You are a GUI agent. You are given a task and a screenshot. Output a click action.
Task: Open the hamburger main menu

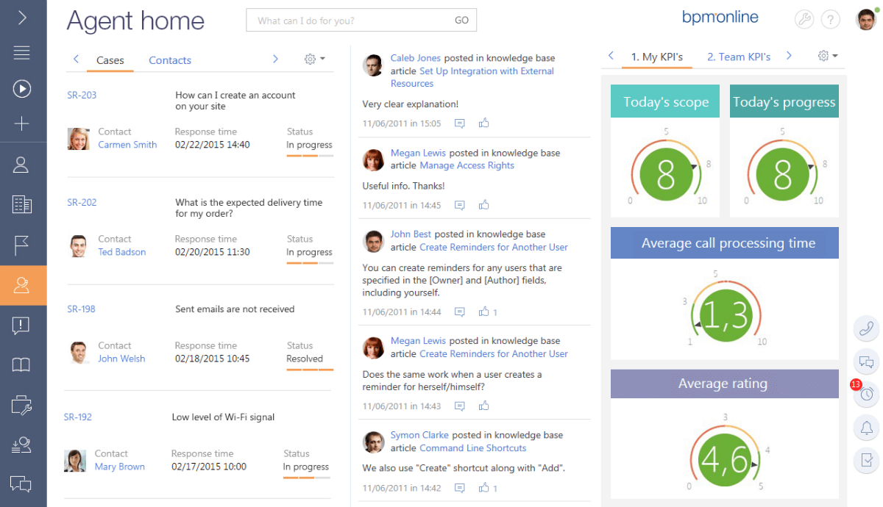coord(22,52)
